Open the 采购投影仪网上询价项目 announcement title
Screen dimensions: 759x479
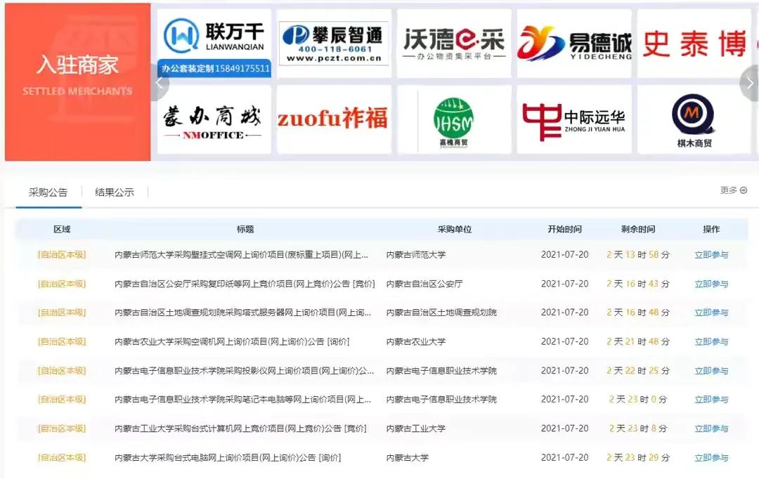[244, 371]
